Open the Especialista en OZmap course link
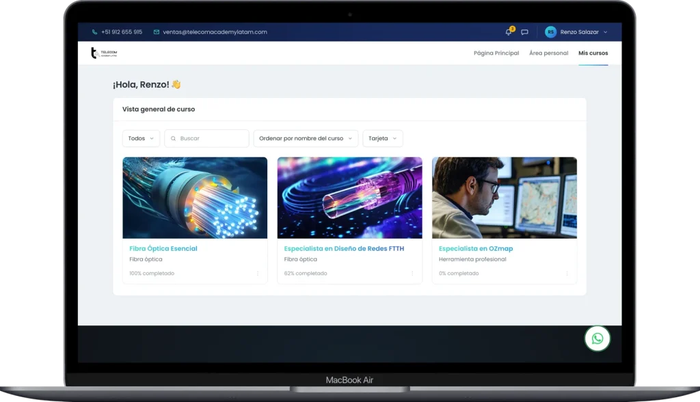The height and width of the screenshot is (402, 700). point(476,249)
